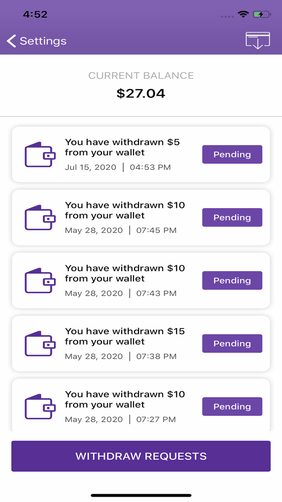Go back via the Settings label
The image size is (282, 502).
[43, 41]
